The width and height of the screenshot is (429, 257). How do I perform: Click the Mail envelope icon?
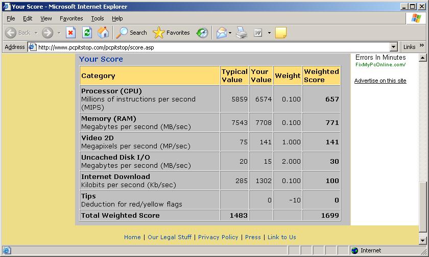click(x=221, y=33)
